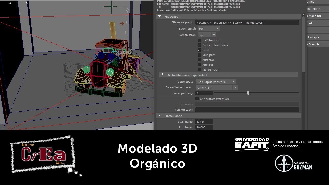This screenshot has height=185, width=329.
Task: Click the Alejandro Guzman logo
Action: pos(294,163)
